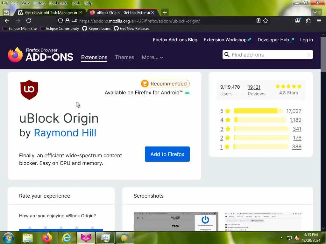
Task: Go back with the back arrow
Action: pyautogui.click(x=7, y=21)
